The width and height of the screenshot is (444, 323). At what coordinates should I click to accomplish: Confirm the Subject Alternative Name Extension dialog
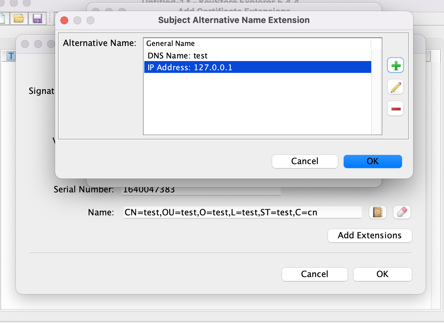(373, 161)
